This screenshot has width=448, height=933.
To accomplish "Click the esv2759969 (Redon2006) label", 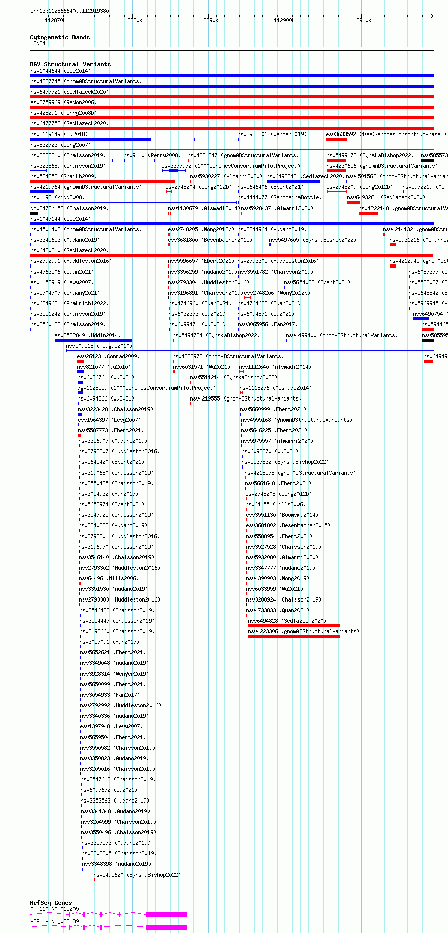I will pos(63,102).
